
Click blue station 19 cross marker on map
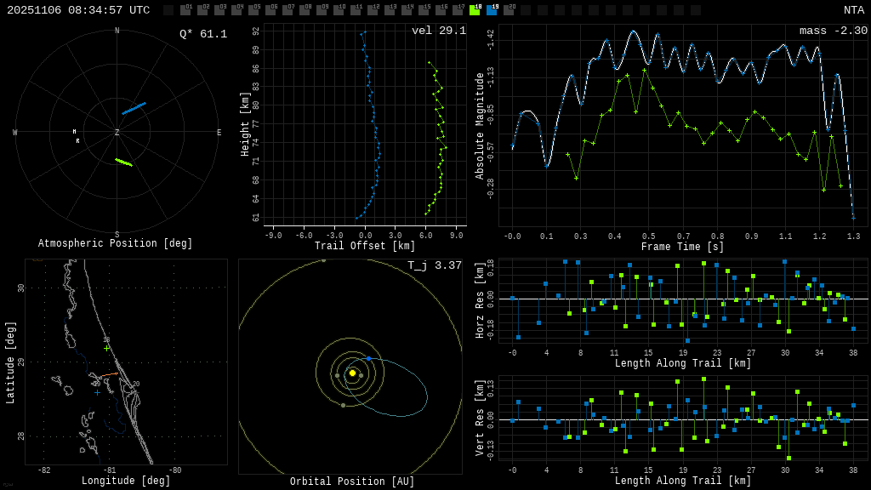click(x=97, y=392)
